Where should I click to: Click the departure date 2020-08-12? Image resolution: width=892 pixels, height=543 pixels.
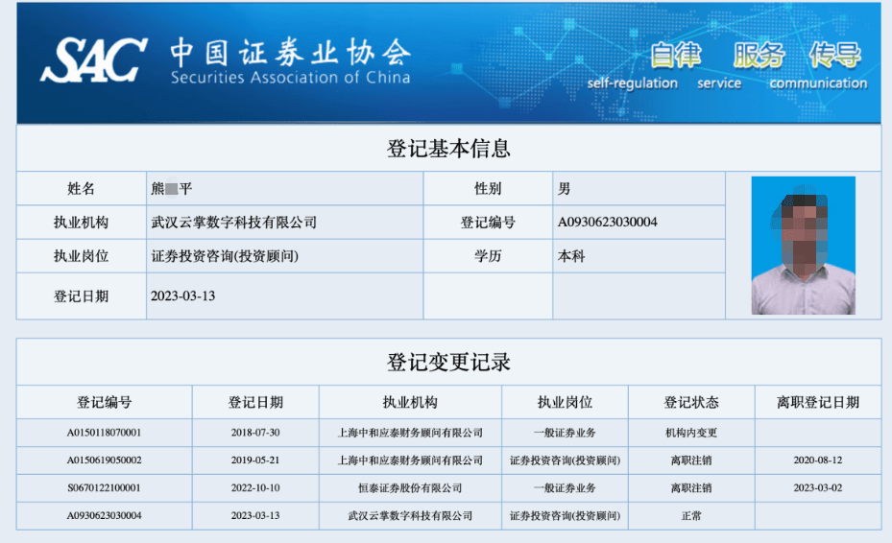pos(817,460)
